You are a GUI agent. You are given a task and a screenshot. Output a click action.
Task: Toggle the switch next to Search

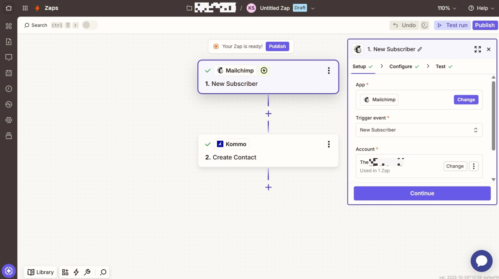[x=89, y=25]
